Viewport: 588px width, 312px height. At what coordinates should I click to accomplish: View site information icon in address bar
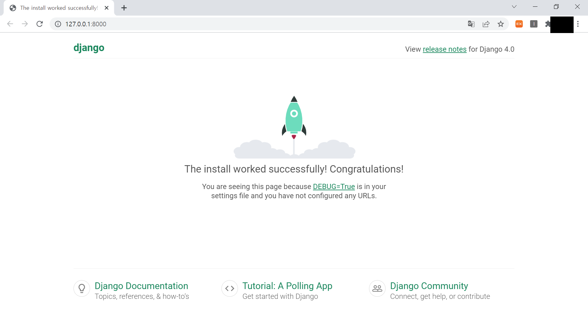click(58, 24)
